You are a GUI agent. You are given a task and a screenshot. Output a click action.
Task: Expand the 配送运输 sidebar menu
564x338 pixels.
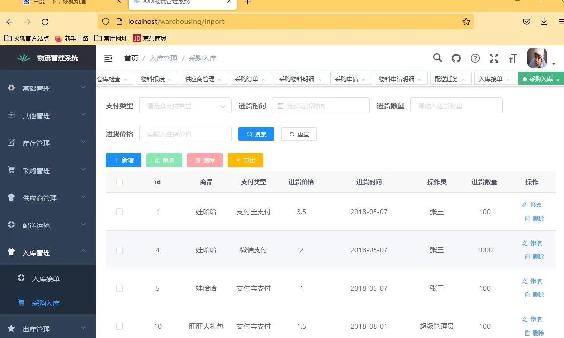48,225
